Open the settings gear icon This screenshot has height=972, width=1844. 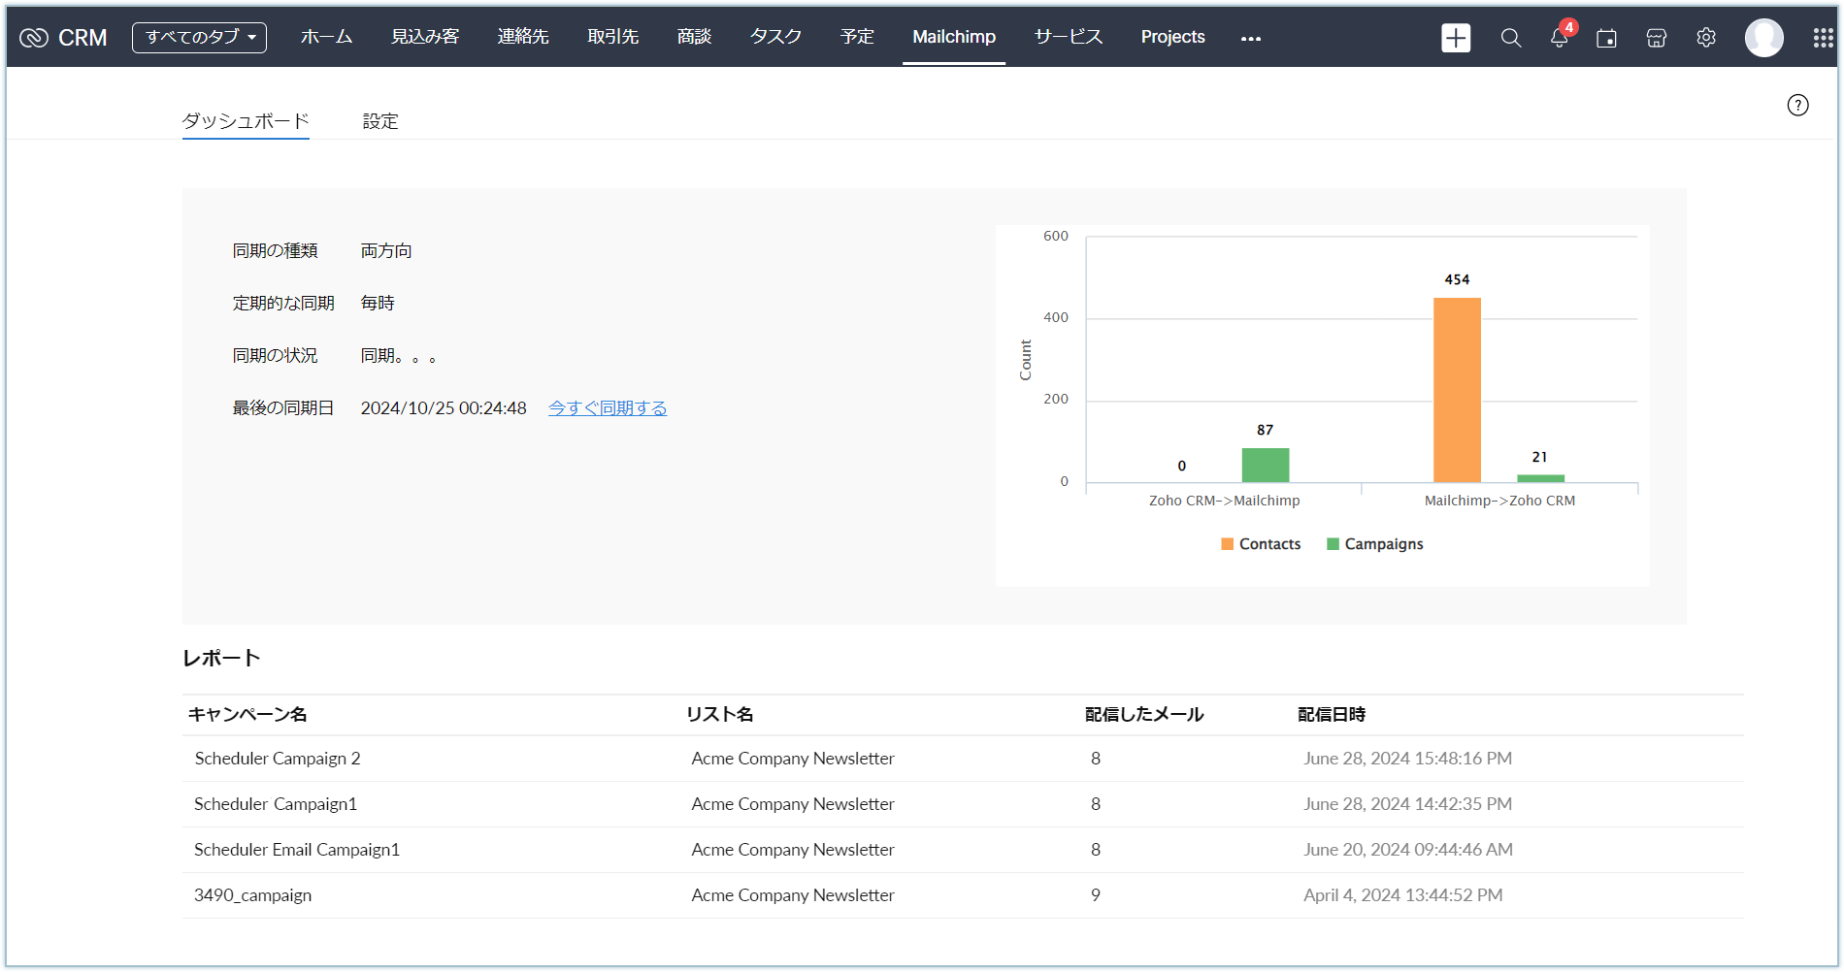click(x=1706, y=38)
